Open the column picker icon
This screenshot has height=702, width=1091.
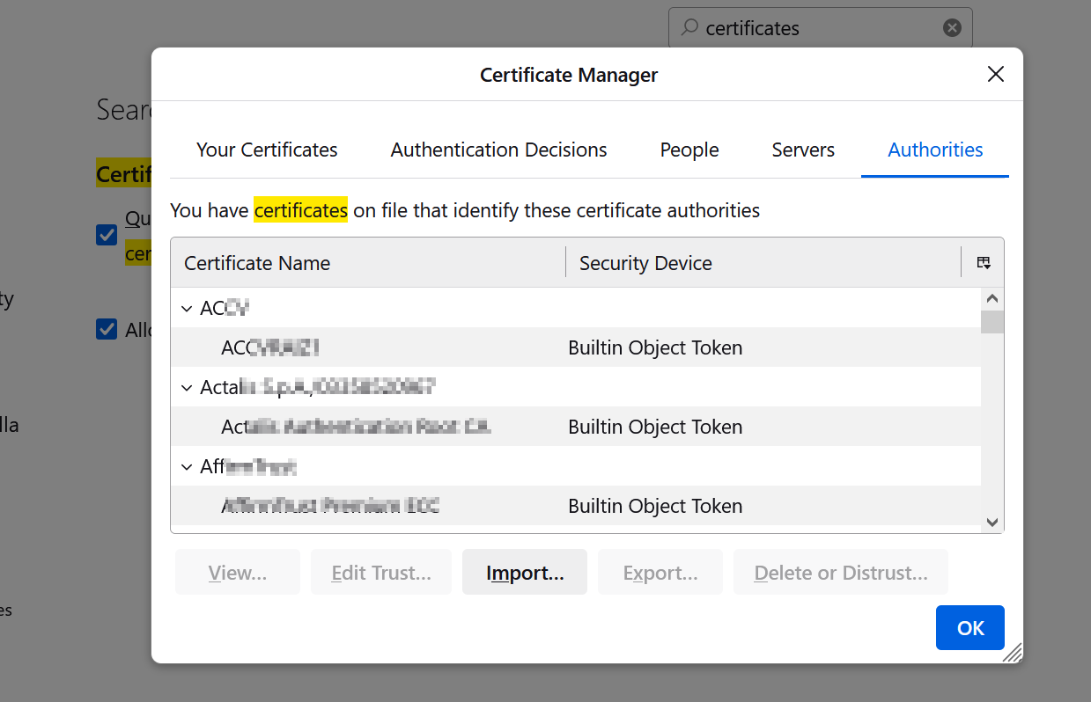click(x=984, y=262)
